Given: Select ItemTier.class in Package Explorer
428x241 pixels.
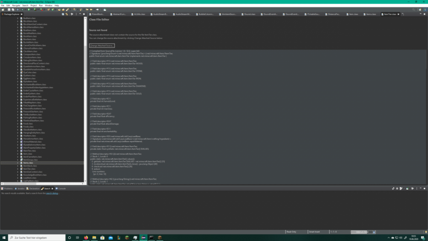Looking at the screenshot, I should click(x=29, y=169).
